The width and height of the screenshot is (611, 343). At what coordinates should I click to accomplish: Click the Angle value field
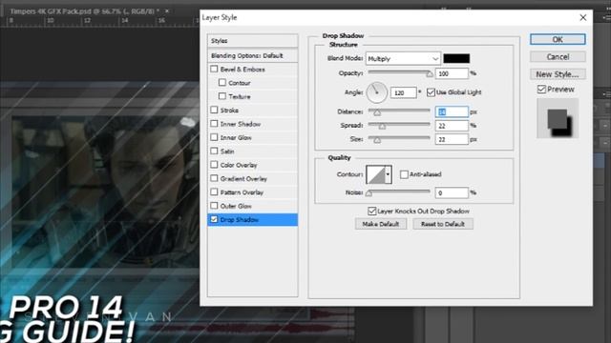pos(403,92)
